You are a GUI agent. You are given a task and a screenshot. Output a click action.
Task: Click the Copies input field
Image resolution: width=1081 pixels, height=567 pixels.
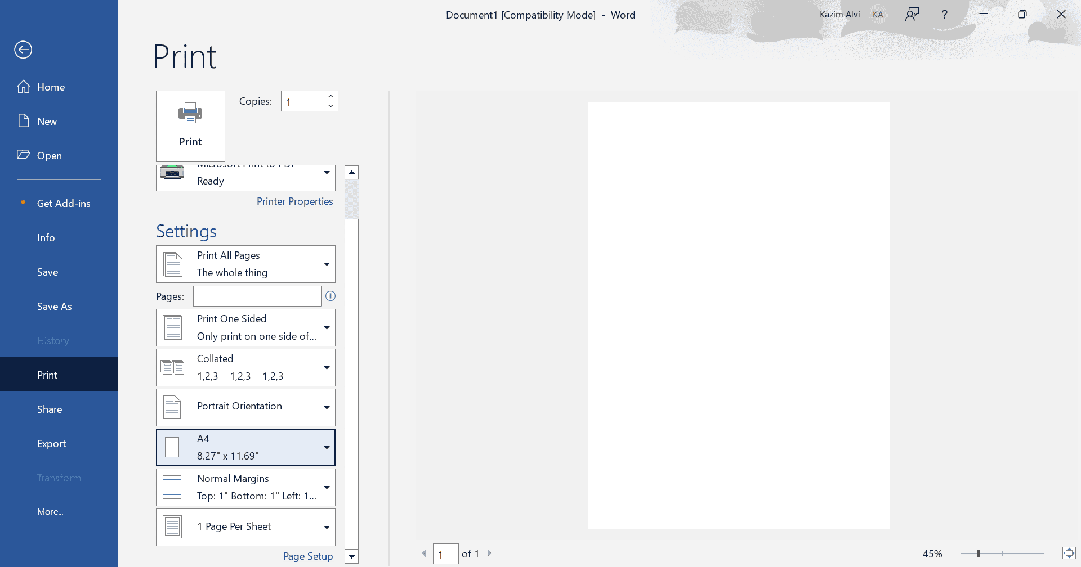pyautogui.click(x=304, y=101)
